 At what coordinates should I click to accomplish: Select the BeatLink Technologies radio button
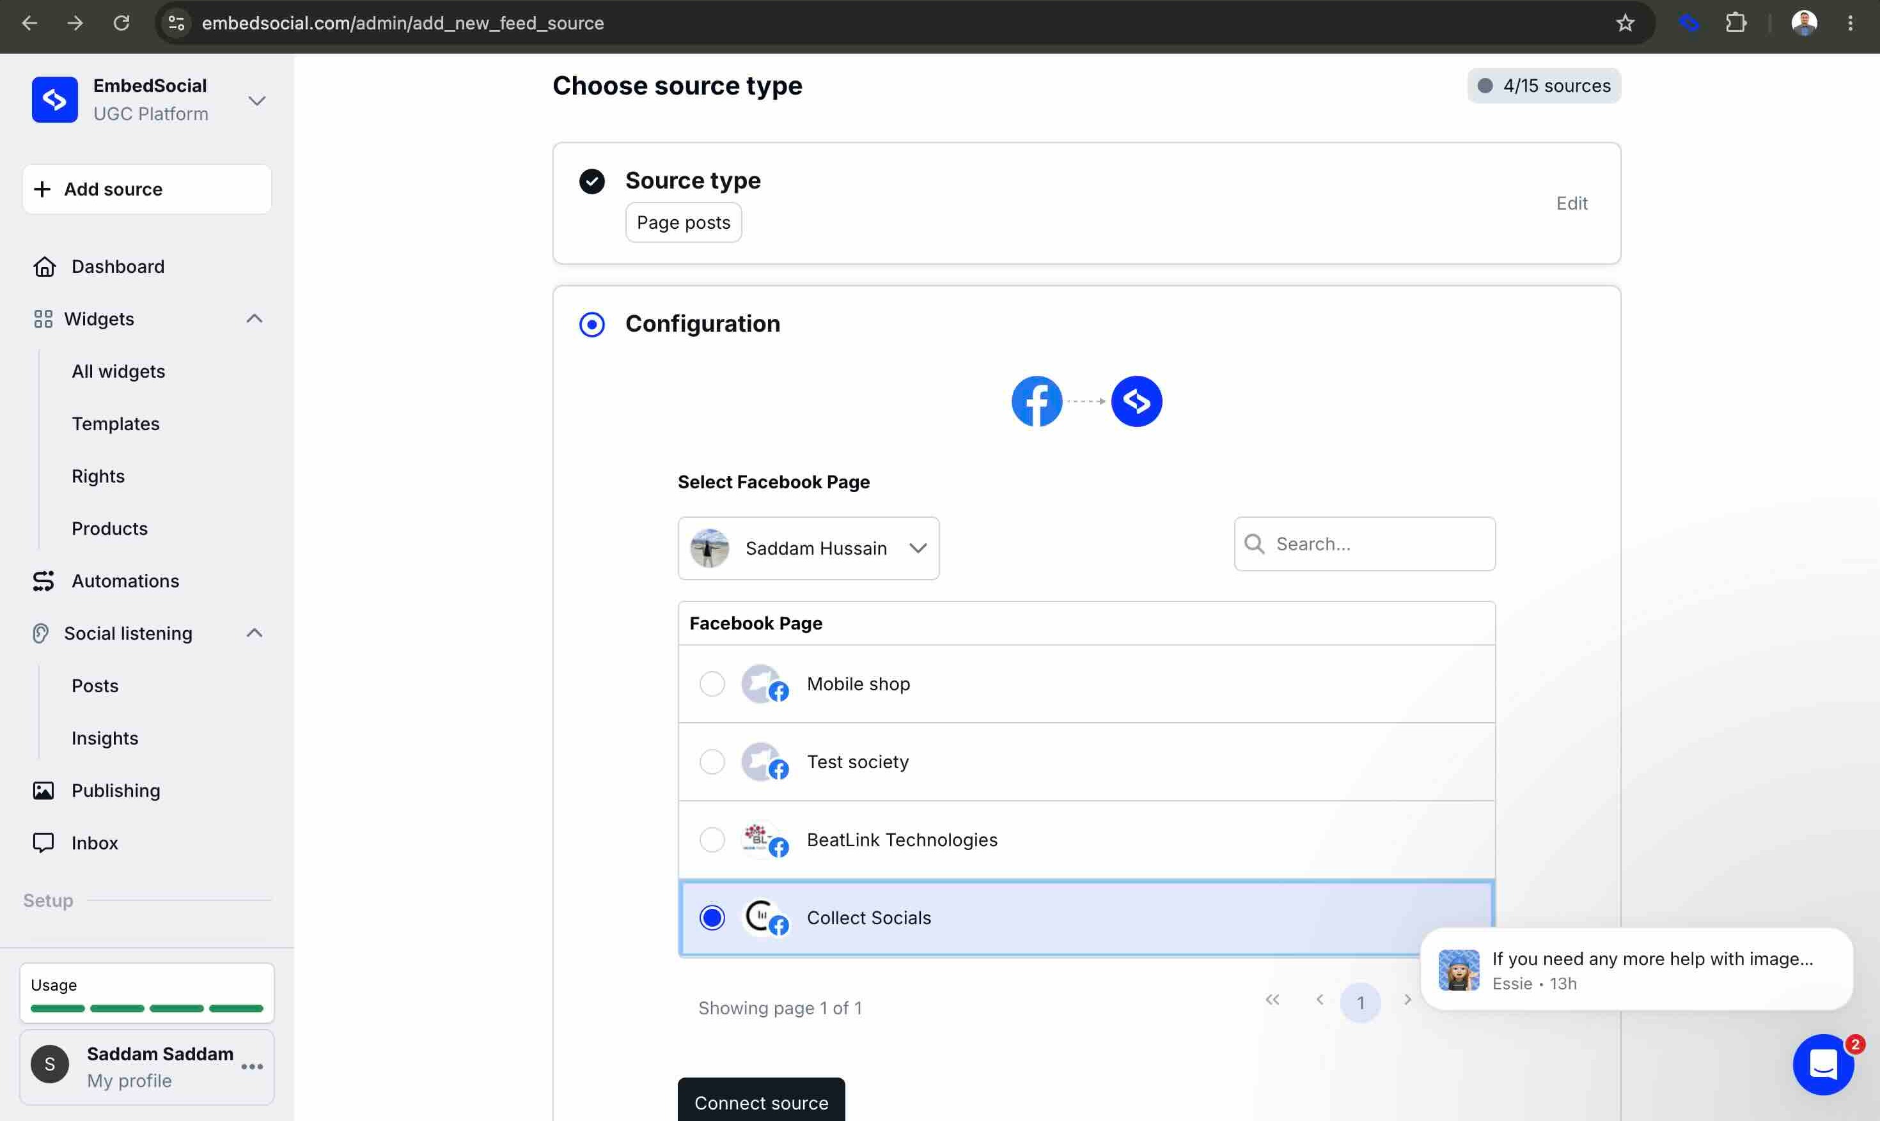[712, 839]
